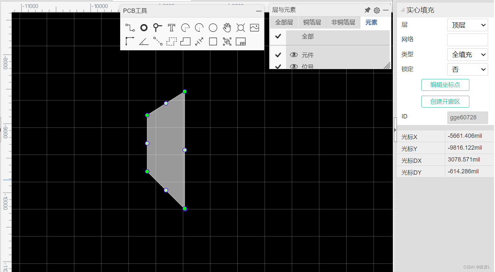Open the 类型 dropdown showing 全填充
This screenshot has width=495, height=272.
coord(467,55)
